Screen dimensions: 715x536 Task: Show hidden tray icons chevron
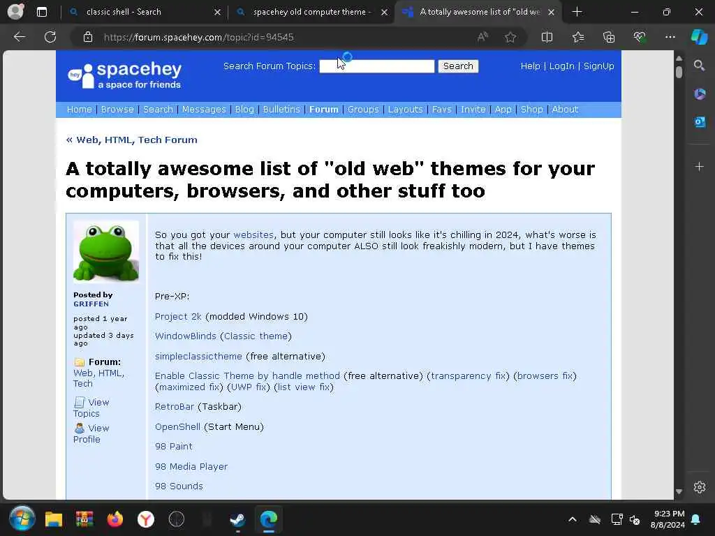(x=573, y=519)
